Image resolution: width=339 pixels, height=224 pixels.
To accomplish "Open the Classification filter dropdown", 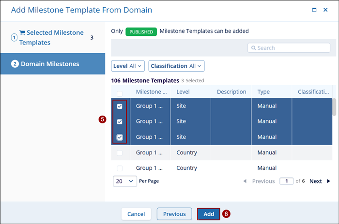I will coord(176,66).
